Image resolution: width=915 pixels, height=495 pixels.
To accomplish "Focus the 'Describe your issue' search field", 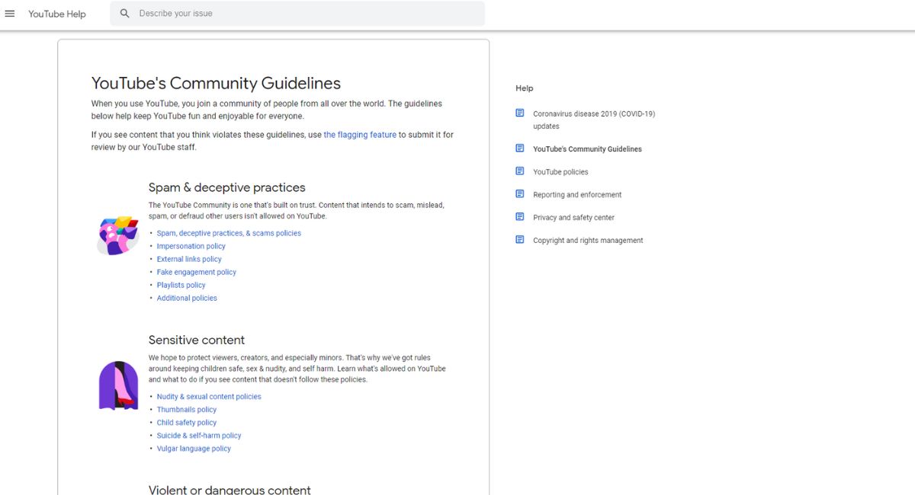I will [297, 14].
